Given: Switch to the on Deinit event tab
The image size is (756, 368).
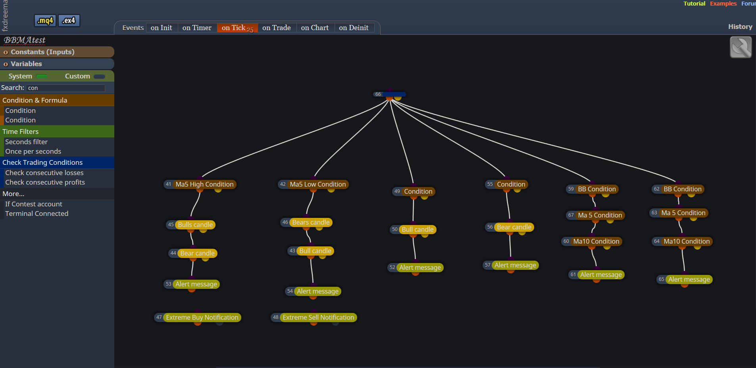Looking at the screenshot, I should (x=354, y=28).
